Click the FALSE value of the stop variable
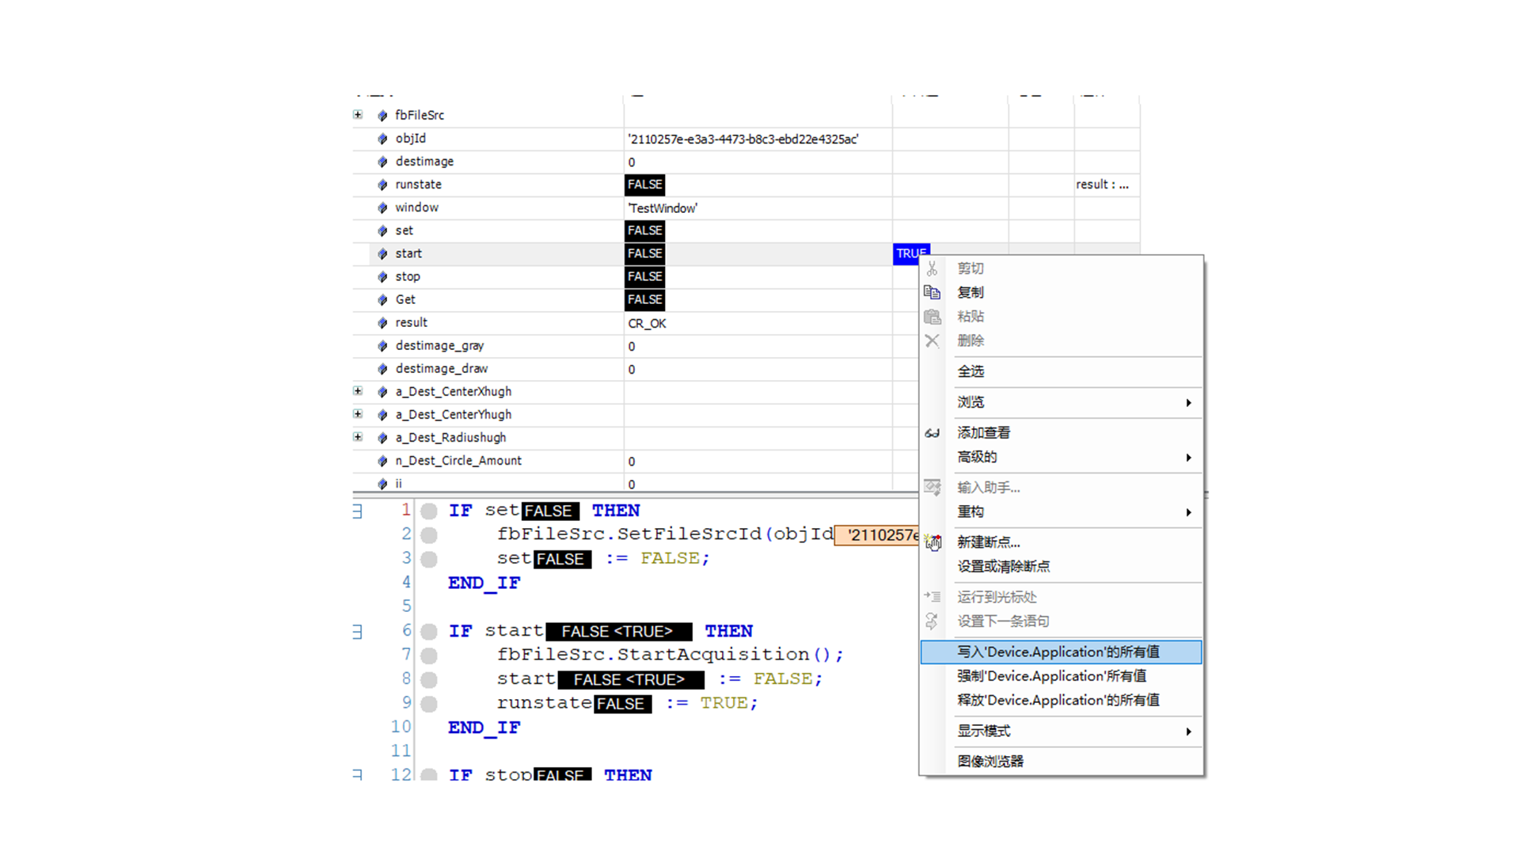The height and width of the screenshot is (855, 1520). point(644,276)
